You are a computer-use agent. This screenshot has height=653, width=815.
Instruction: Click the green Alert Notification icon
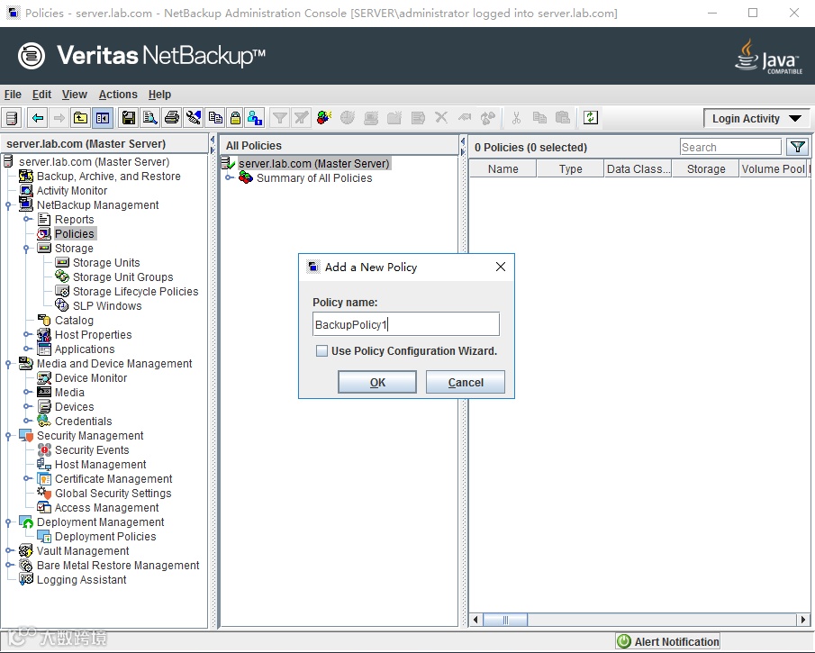(x=624, y=641)
